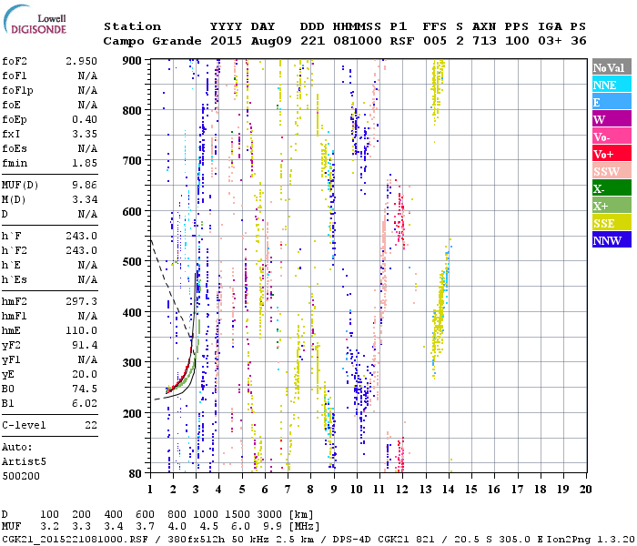Click the foEp value 0.40
Viewport: 637px width, 546px height.
click(85, 119)
